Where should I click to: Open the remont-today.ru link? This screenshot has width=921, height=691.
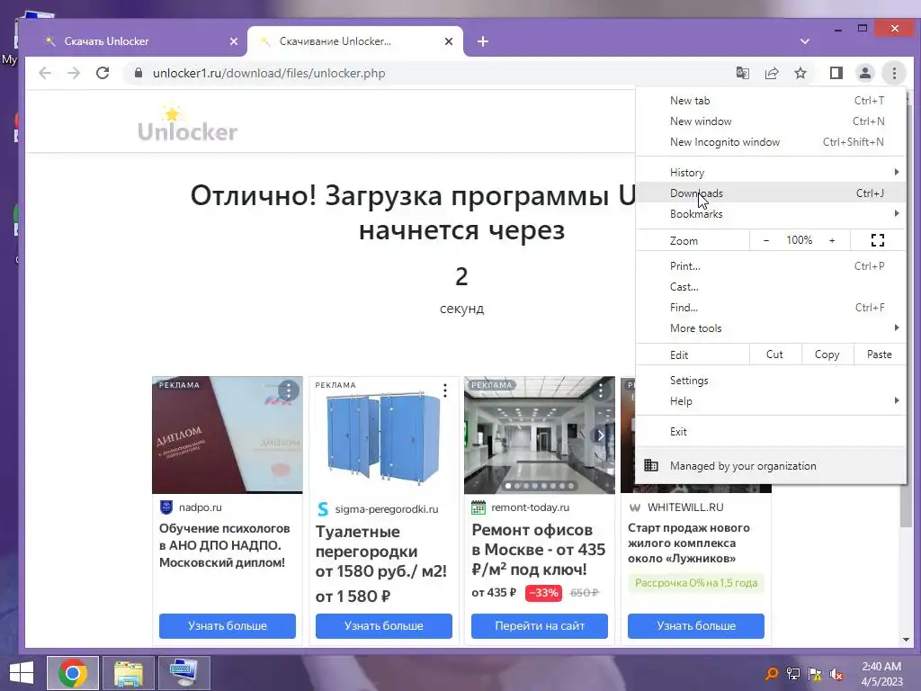(x=531, y=507)
